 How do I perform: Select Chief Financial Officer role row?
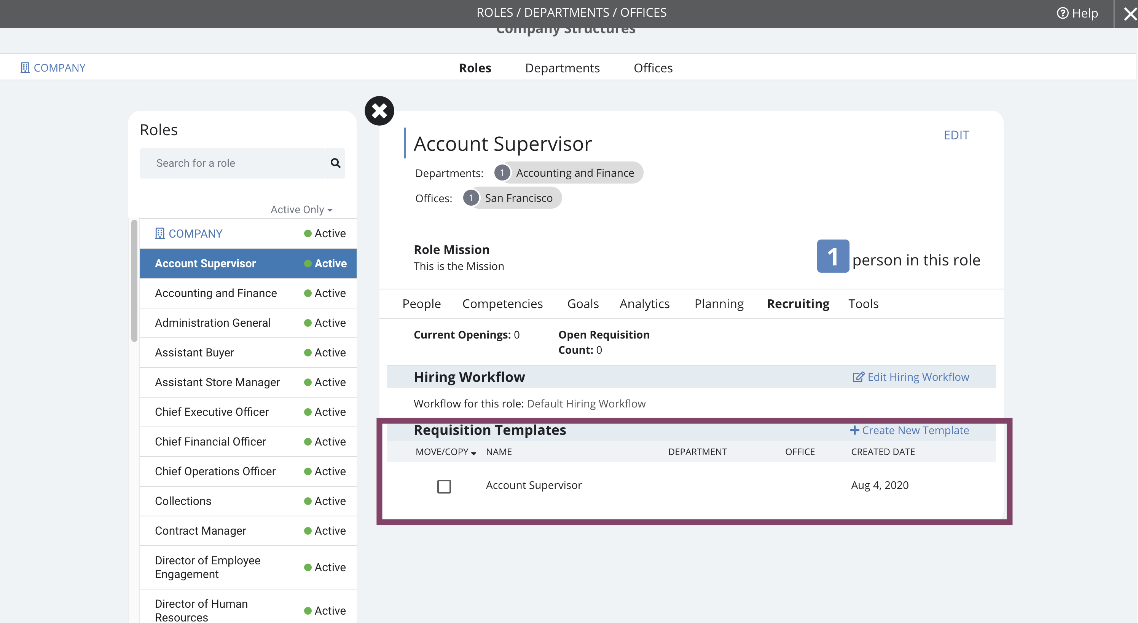(x=248, y=441)
